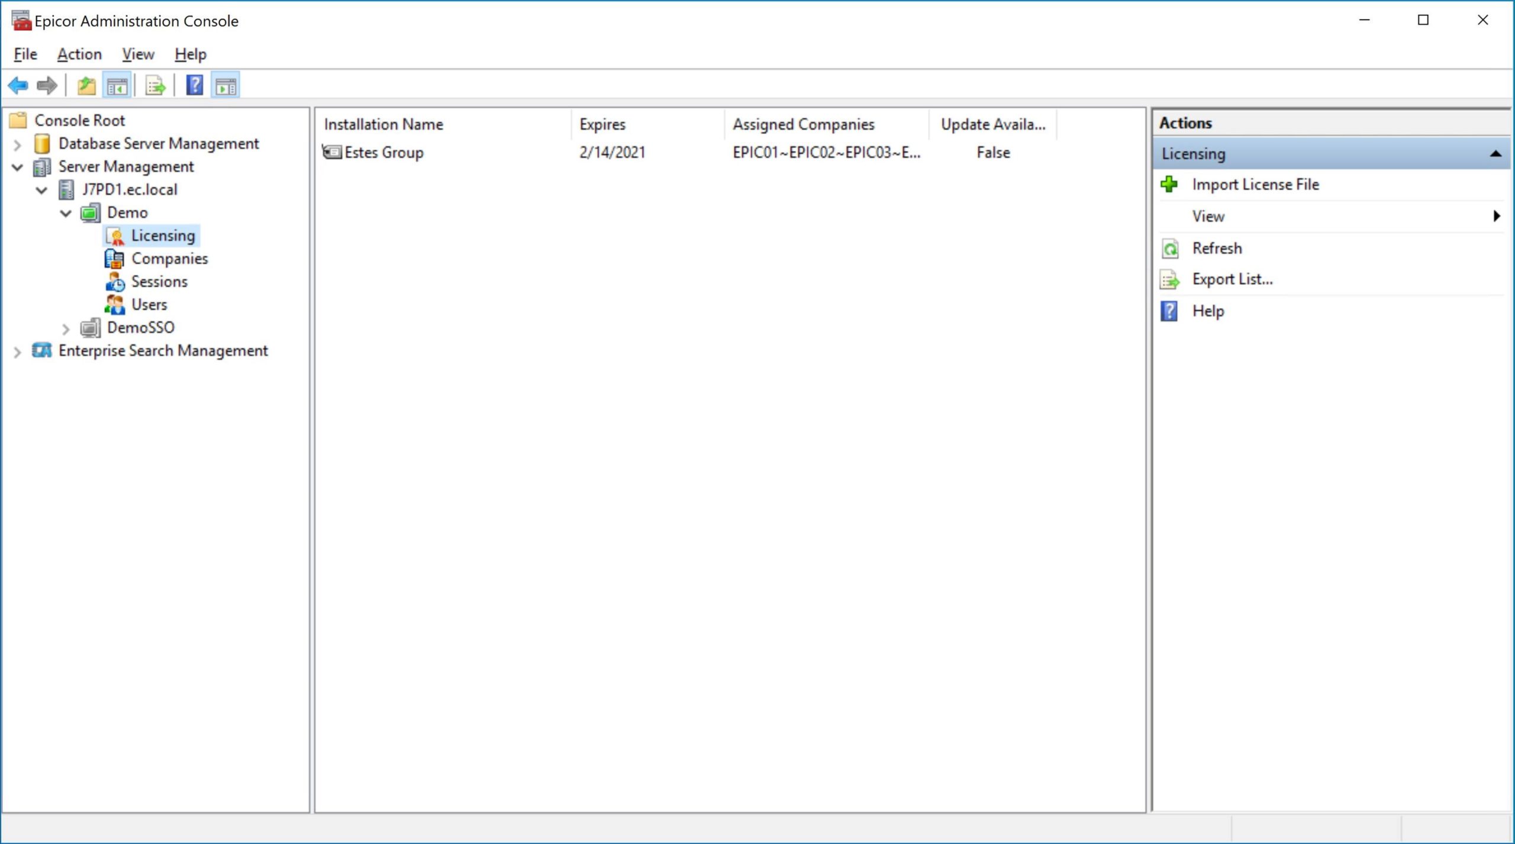The width and height of the screenshot is (1515, 844).
Task: Click the Demo application server icon
Action: coord(90,212)
